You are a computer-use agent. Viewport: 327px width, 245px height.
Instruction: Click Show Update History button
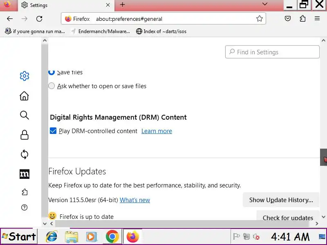point(281,200)
